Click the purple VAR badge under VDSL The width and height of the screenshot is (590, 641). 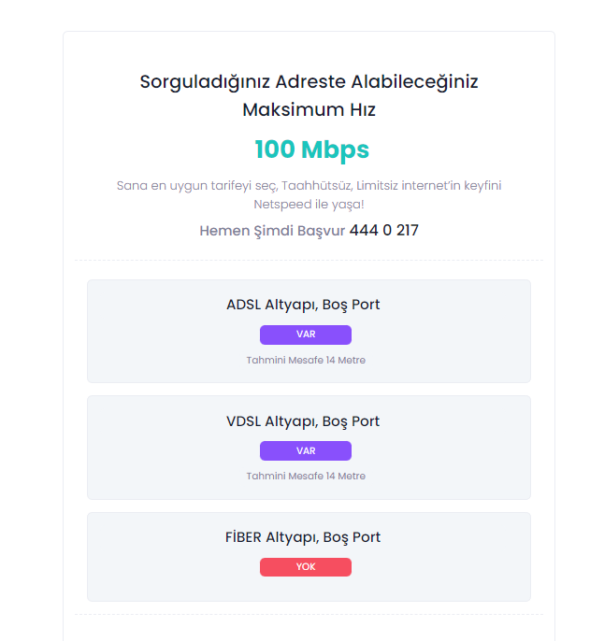pos(306,450)
